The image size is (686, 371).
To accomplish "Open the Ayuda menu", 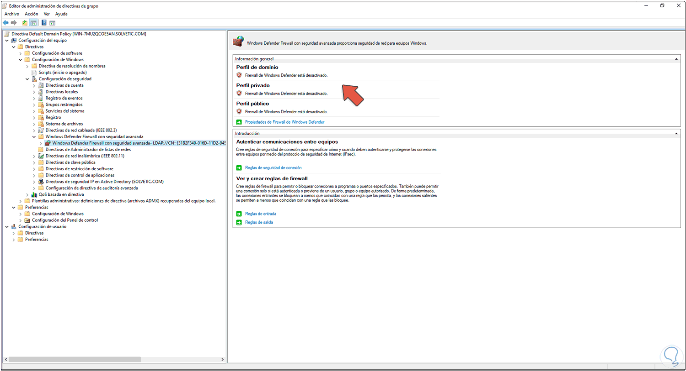I will (x=61, y=14).
